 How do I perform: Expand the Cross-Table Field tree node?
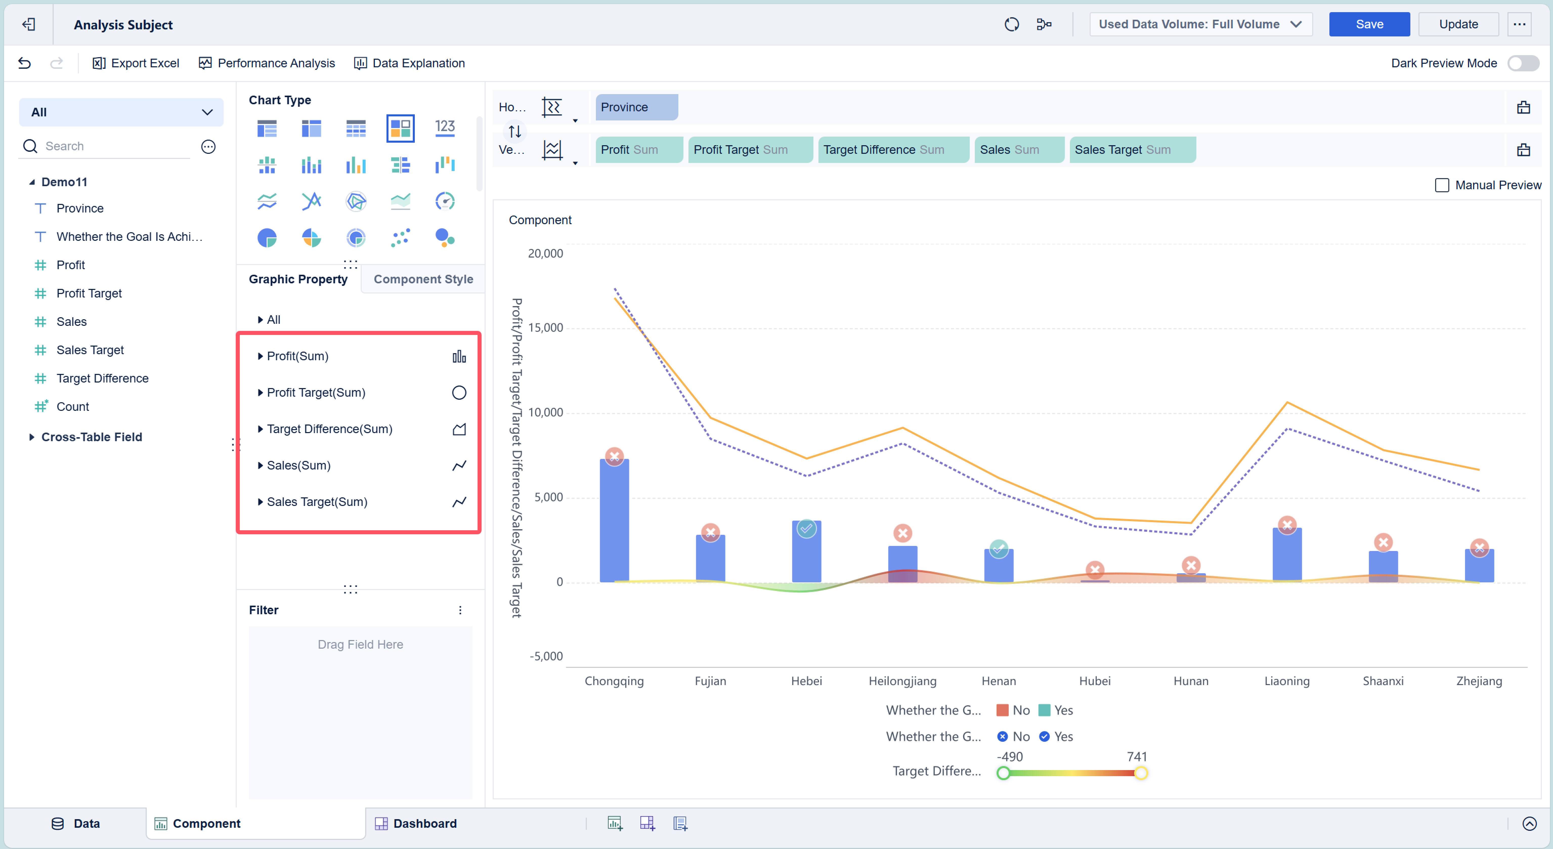coord(32,437)
